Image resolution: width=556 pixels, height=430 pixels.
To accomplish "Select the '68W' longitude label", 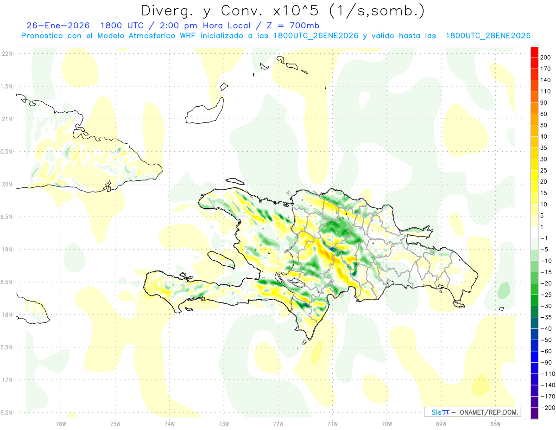I will click(x=495, y=424).
